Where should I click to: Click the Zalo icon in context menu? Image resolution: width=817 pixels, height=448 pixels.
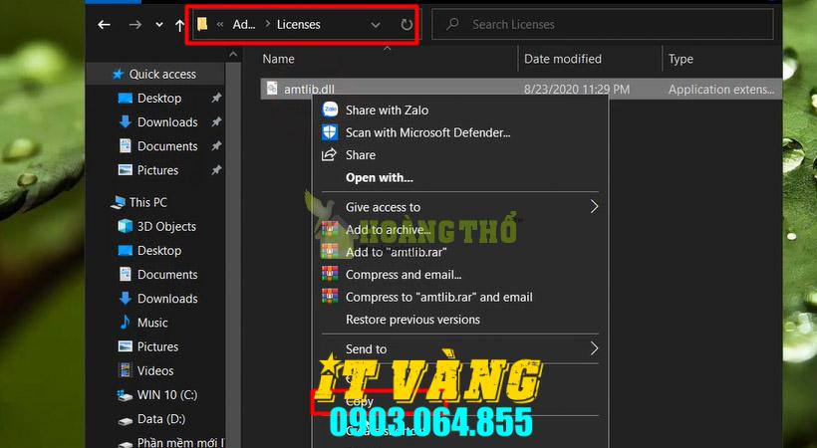330,110
